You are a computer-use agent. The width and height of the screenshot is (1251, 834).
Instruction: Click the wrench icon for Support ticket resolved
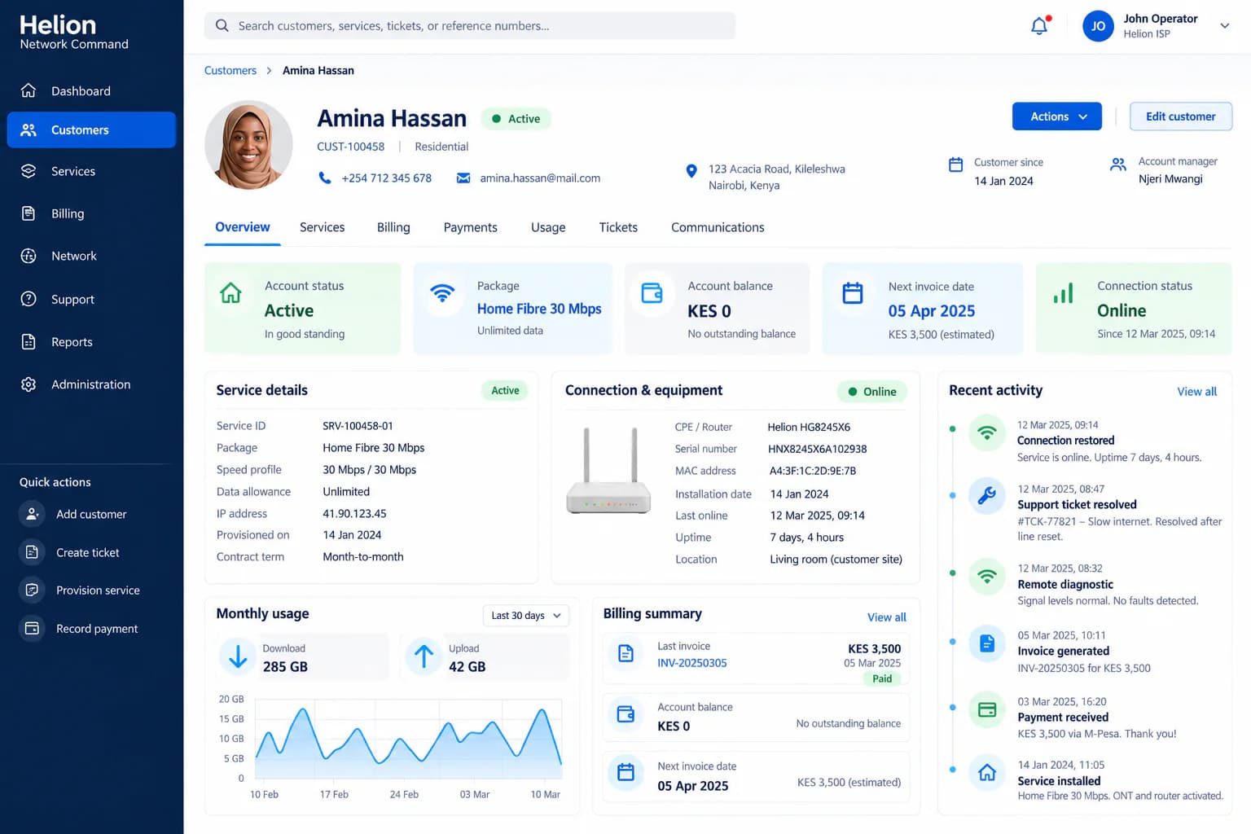(986, 495)
